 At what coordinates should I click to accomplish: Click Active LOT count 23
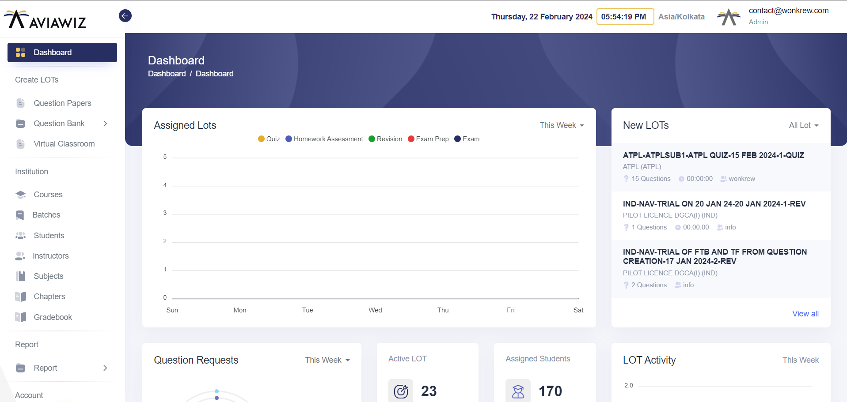(429, 391)
